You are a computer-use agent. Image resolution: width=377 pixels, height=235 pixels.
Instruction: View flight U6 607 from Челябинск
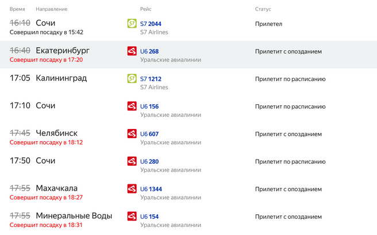click(x=149, y=134)
